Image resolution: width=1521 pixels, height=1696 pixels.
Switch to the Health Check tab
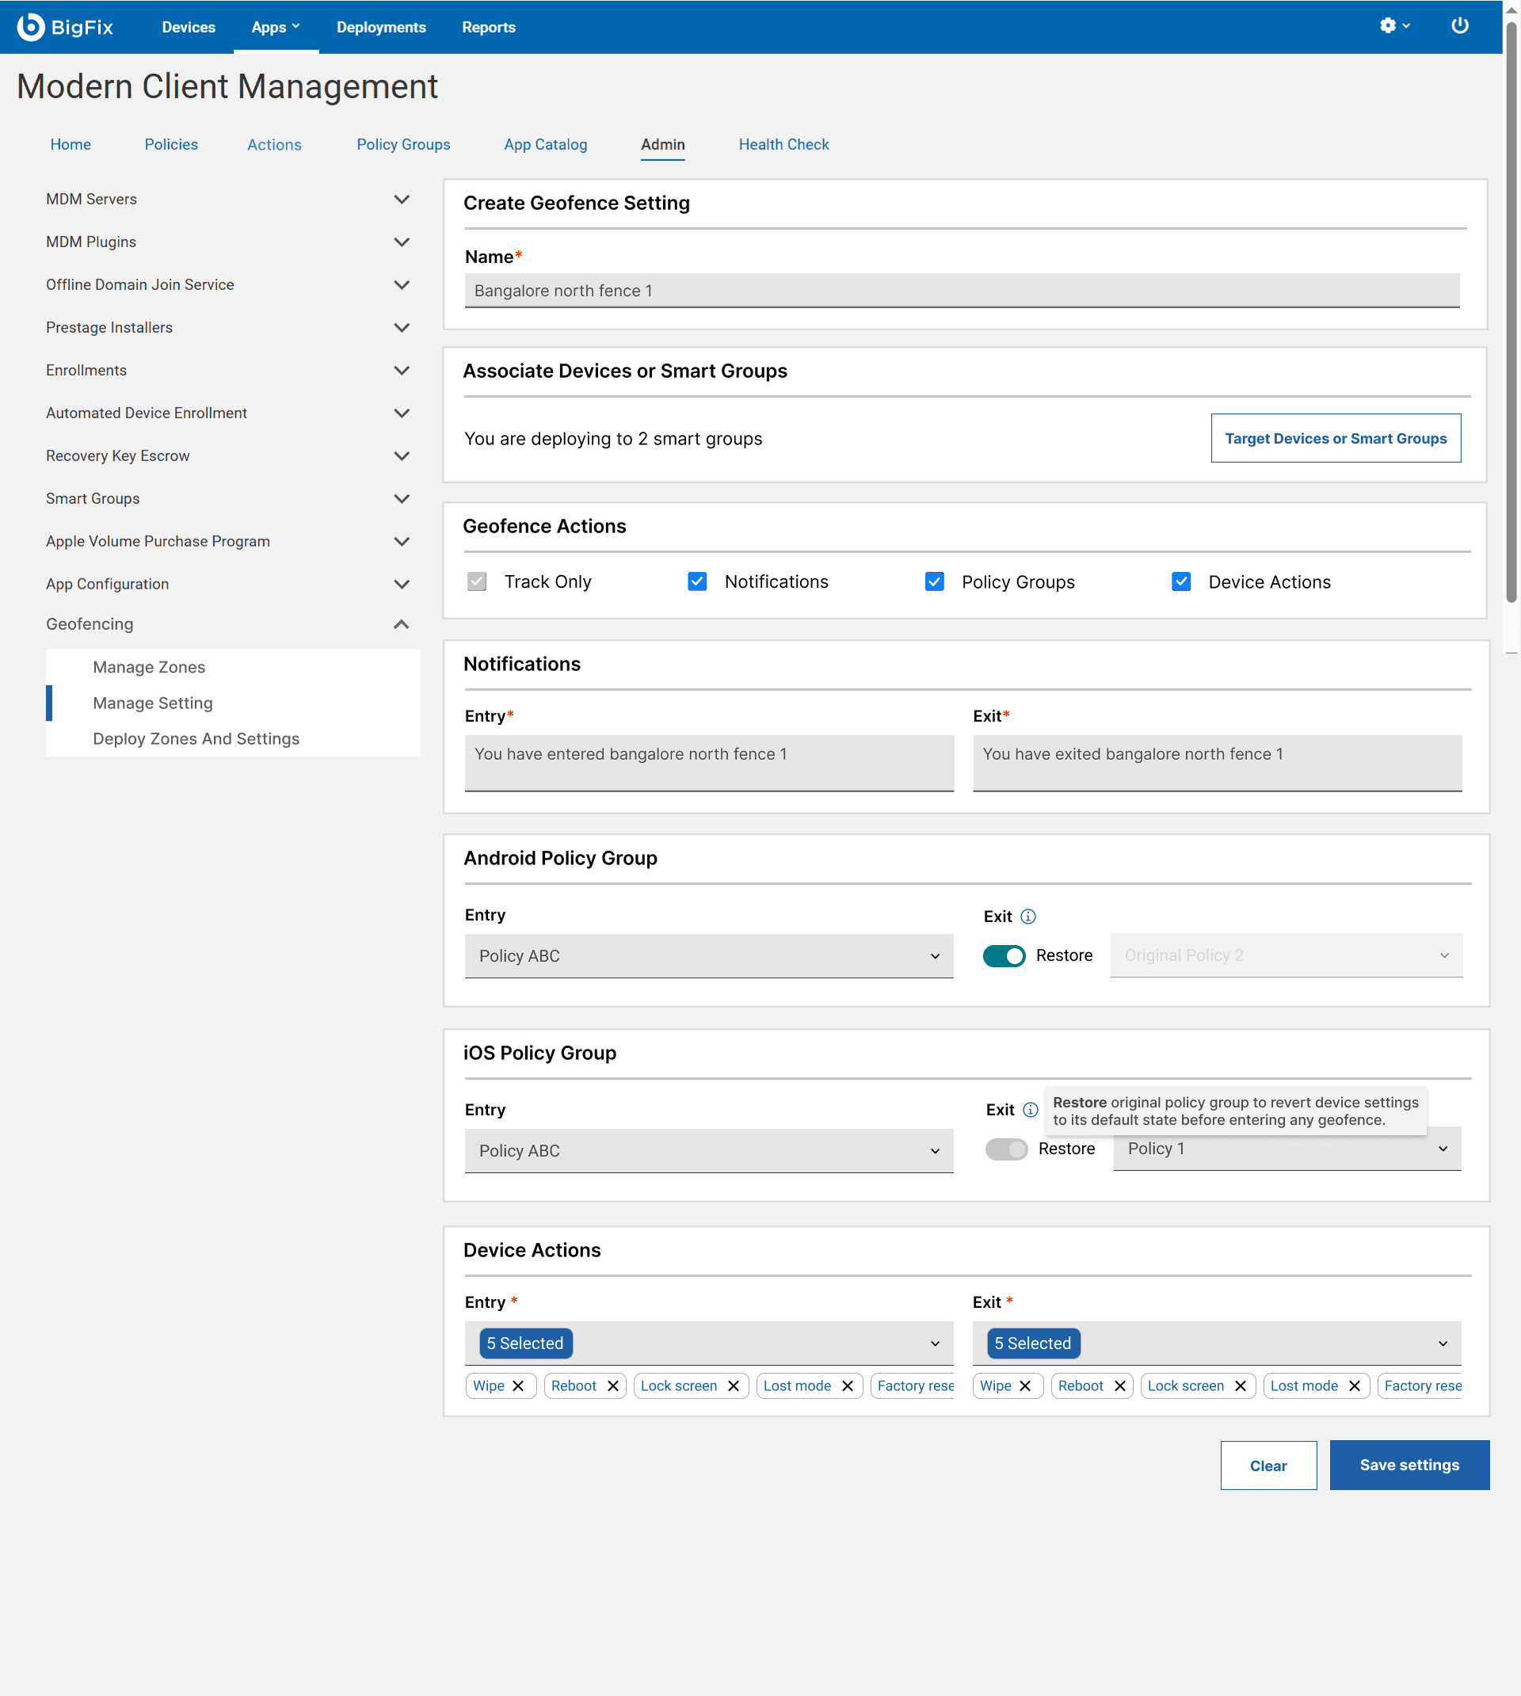tap(783, 144)
